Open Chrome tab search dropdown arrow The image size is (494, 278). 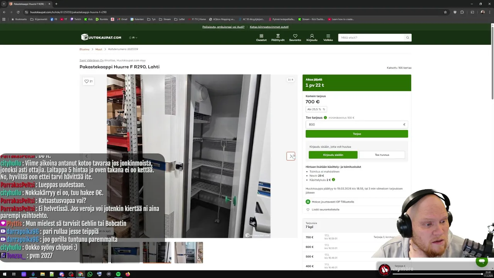click(x=4, y=4)
